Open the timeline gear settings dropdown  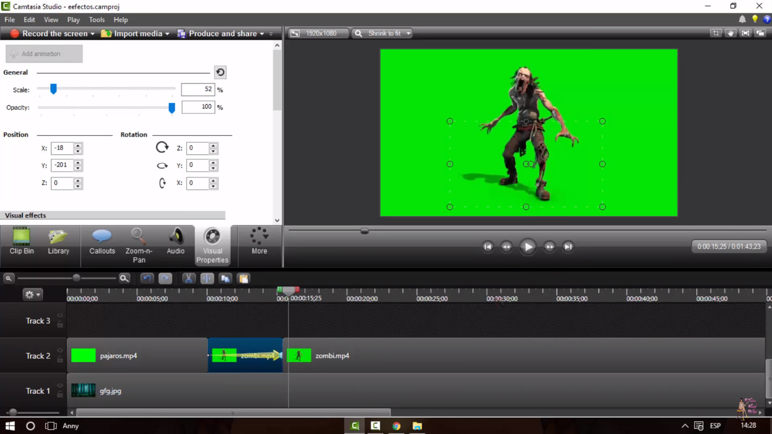pos(32,294)
